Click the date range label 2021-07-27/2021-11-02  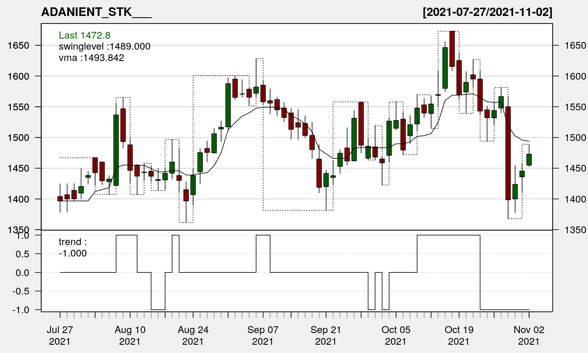pos(487,12)
